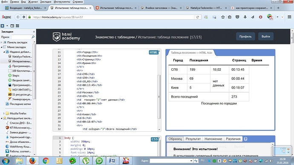The width and height of the screenshot is (294, 165).
Task: Click the Pocket icon in the toolbar
Action: click(x=237, y=17)
